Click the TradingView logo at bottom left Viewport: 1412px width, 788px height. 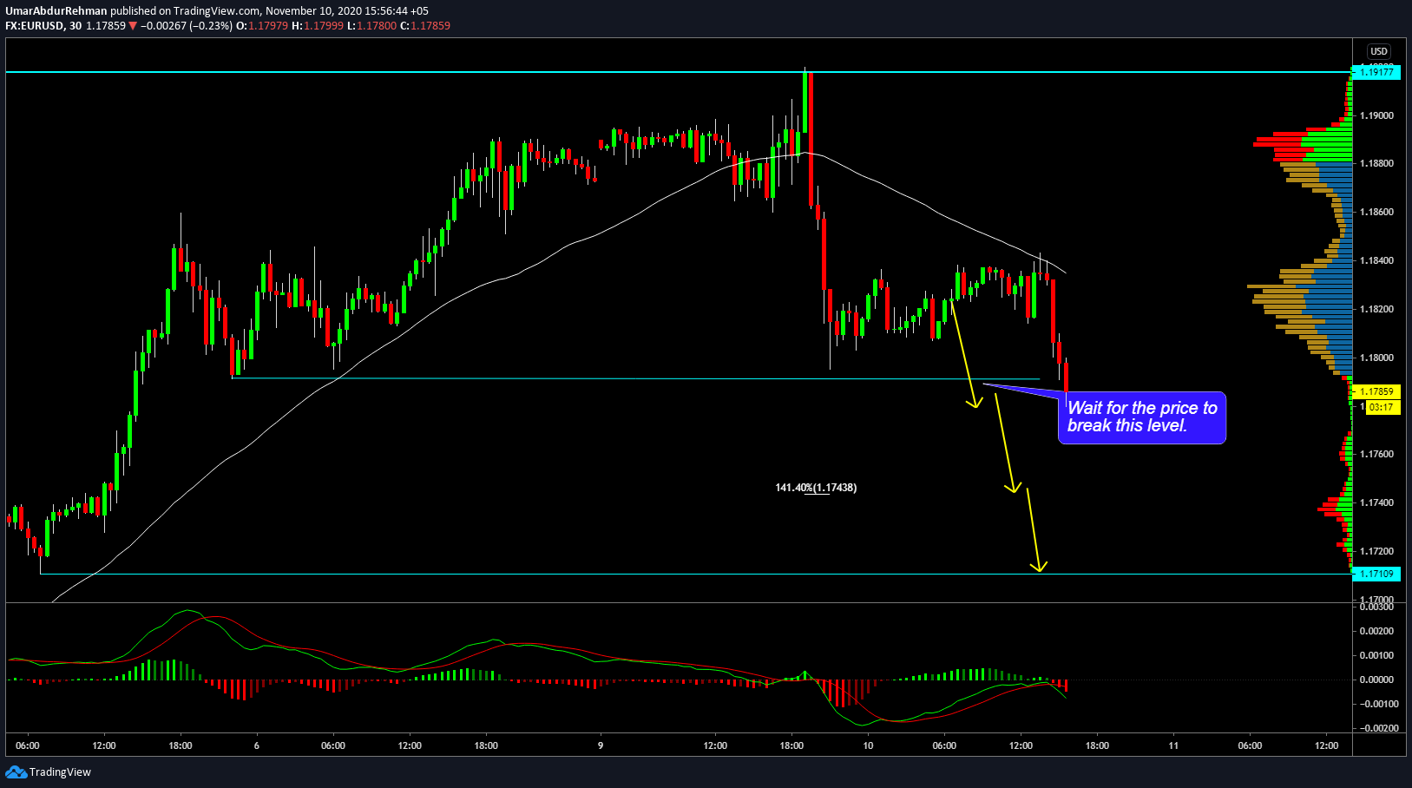point(48,772)
